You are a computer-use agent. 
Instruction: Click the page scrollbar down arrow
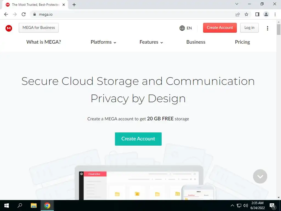[279, 198]
